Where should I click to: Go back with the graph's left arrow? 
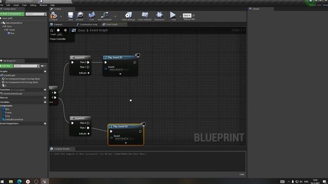pos(58,30)
